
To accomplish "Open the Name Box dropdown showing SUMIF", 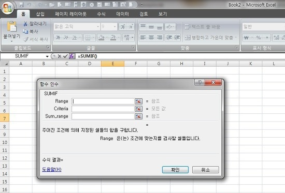I will 47,56.
